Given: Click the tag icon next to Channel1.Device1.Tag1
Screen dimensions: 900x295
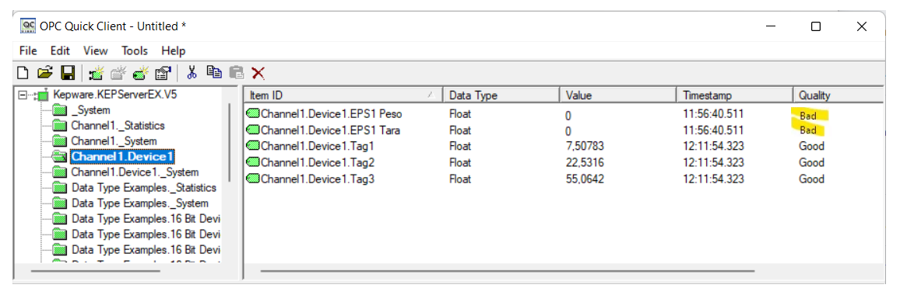Looking at the screenshot, I should [252, 146].
